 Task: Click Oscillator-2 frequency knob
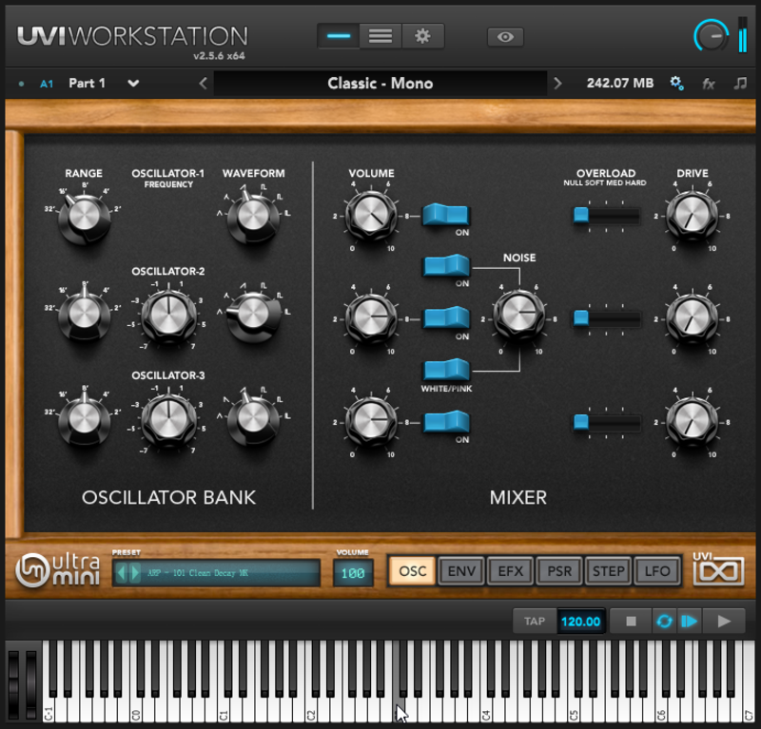click(x=168, y=316)
